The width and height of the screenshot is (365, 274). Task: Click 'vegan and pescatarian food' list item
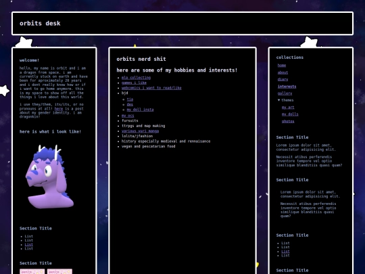click(148, 146)
